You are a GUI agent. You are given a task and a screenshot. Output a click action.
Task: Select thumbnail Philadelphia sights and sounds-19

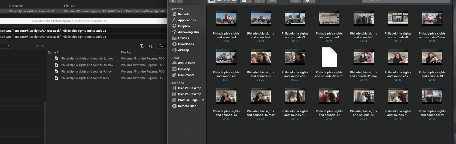398,96
